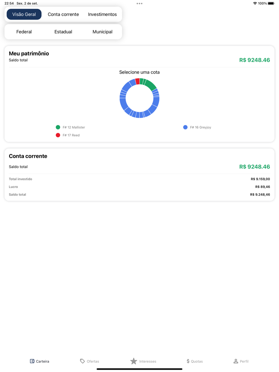Open the Investimentos tab

pyautogui.click(x=102, y=14)
